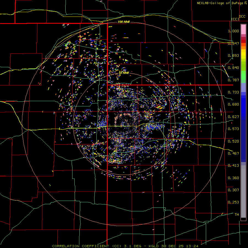This screenshot has width=248, height=248.
Task: Select the 0.467 scale value
Action: pos(233,153)
